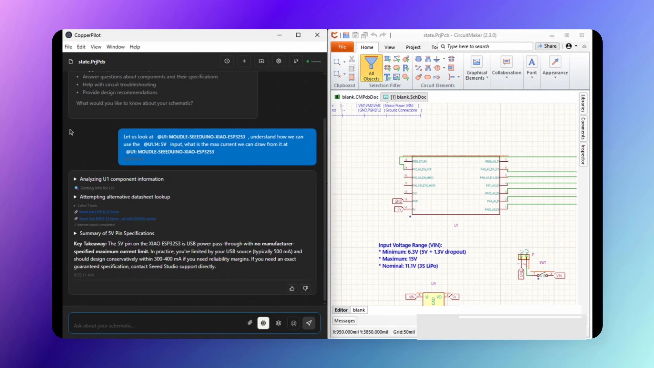Open the directives dropdown beside question-mark icon
654x368 pixels.
coord(444,68)
